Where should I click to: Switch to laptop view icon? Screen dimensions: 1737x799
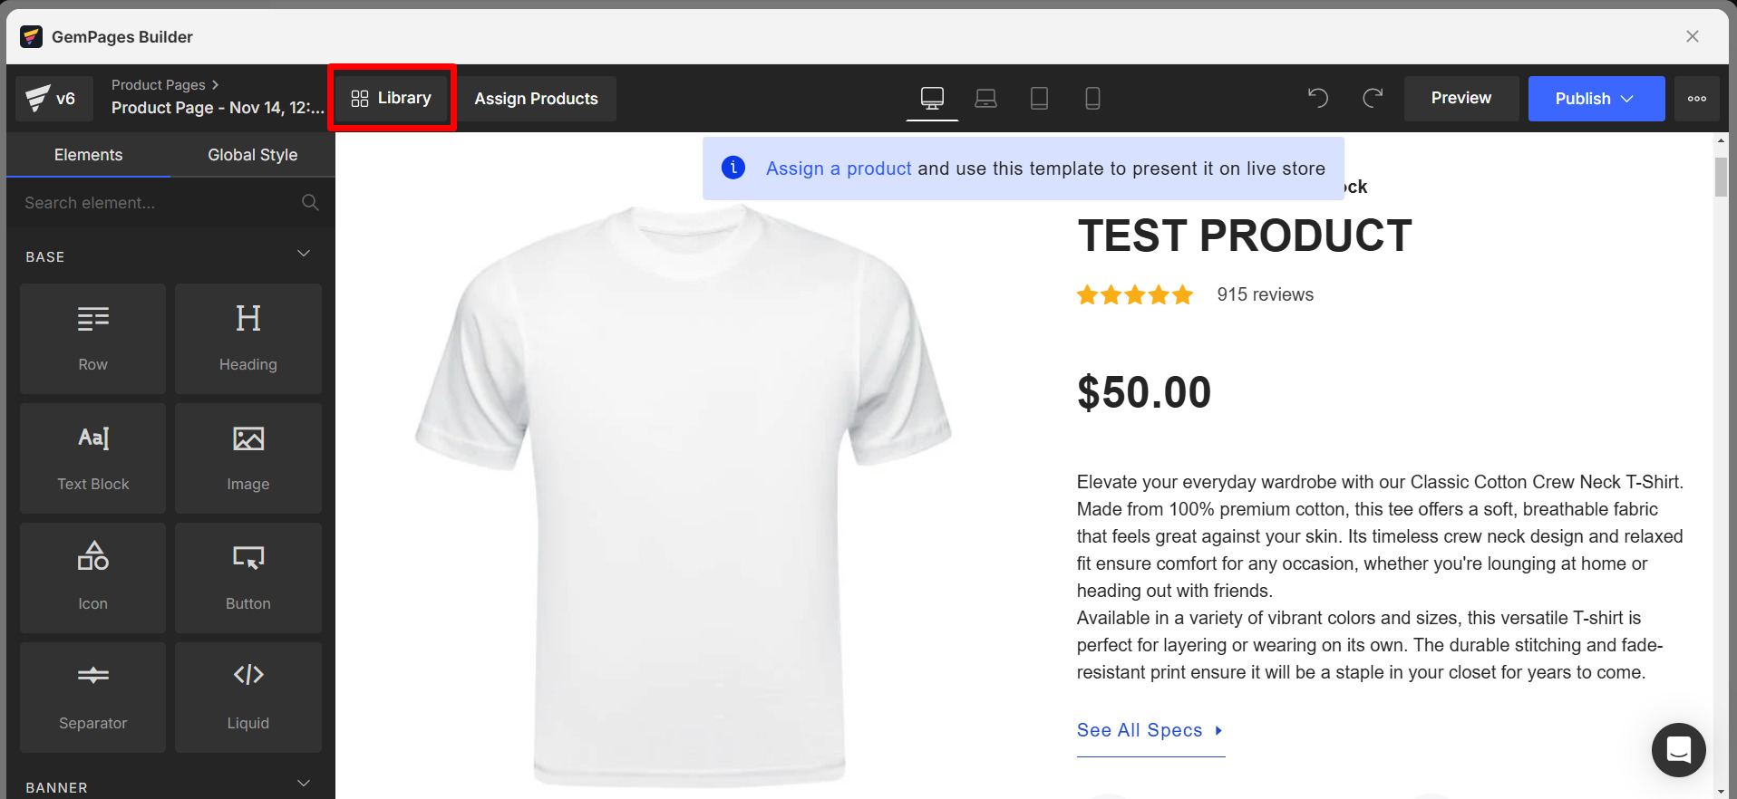point(985,98)
